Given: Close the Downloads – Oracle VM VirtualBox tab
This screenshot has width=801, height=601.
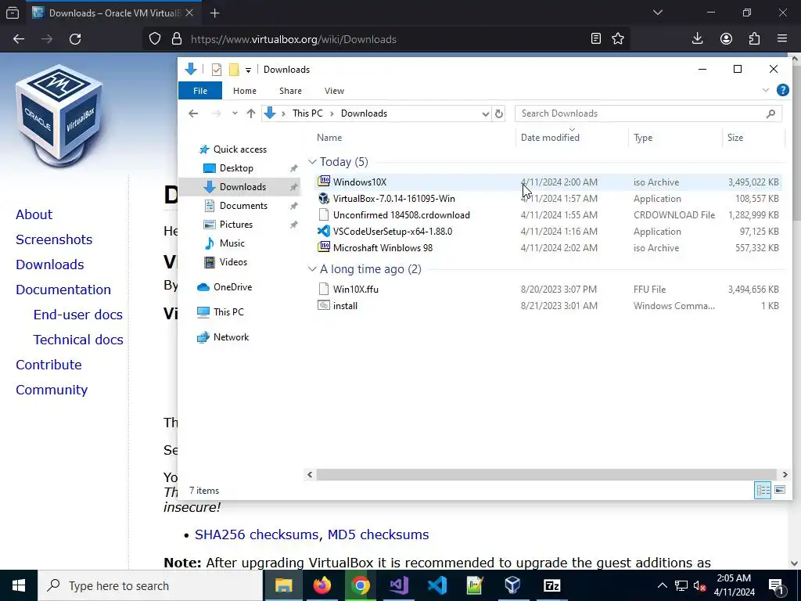Looking at the screenshot, I should click(x=189, y=13).
